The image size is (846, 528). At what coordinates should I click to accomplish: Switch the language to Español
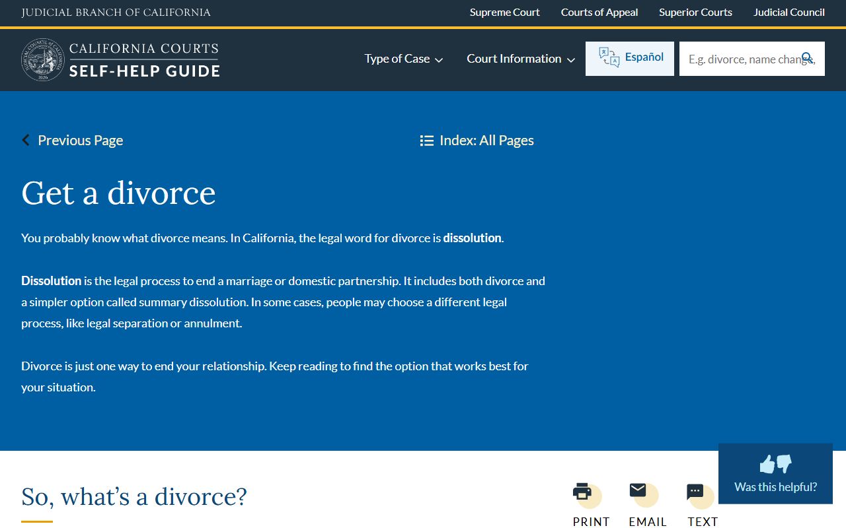tap(630, 59)
